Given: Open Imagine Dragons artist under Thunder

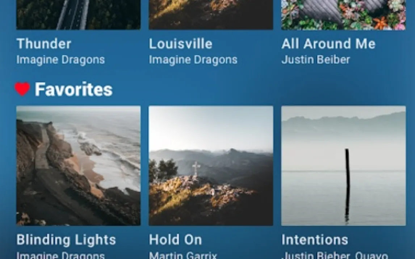Looking at the screenshot, I should pyautogui.click(x=60, y=60).
